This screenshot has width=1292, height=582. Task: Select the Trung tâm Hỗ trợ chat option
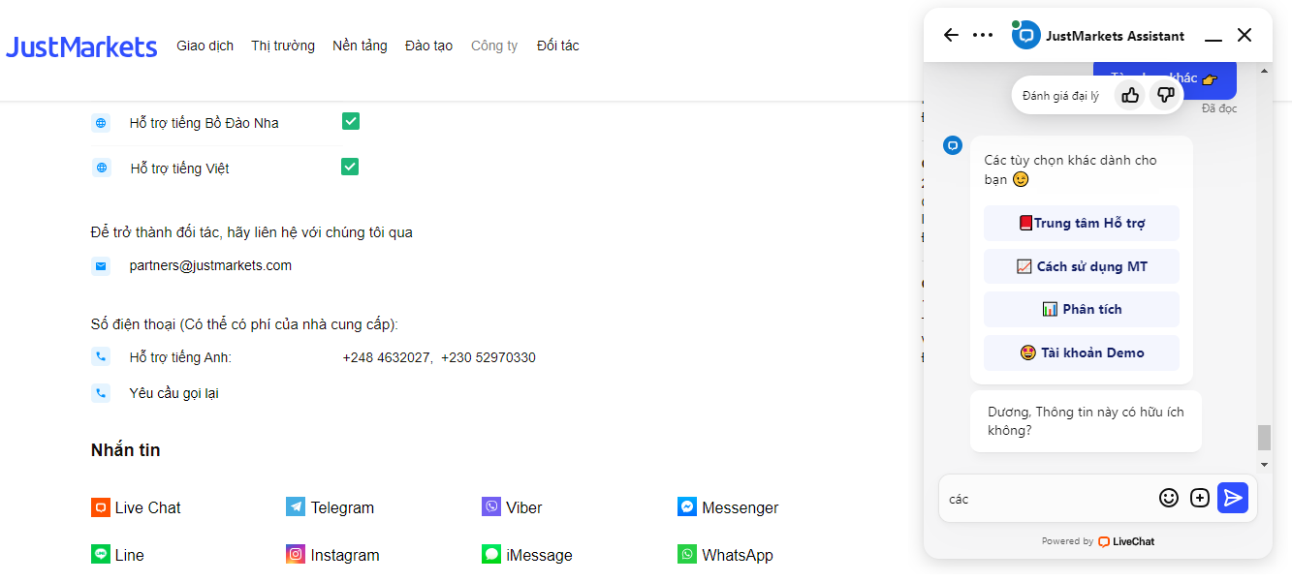[x=1082, y=223]
